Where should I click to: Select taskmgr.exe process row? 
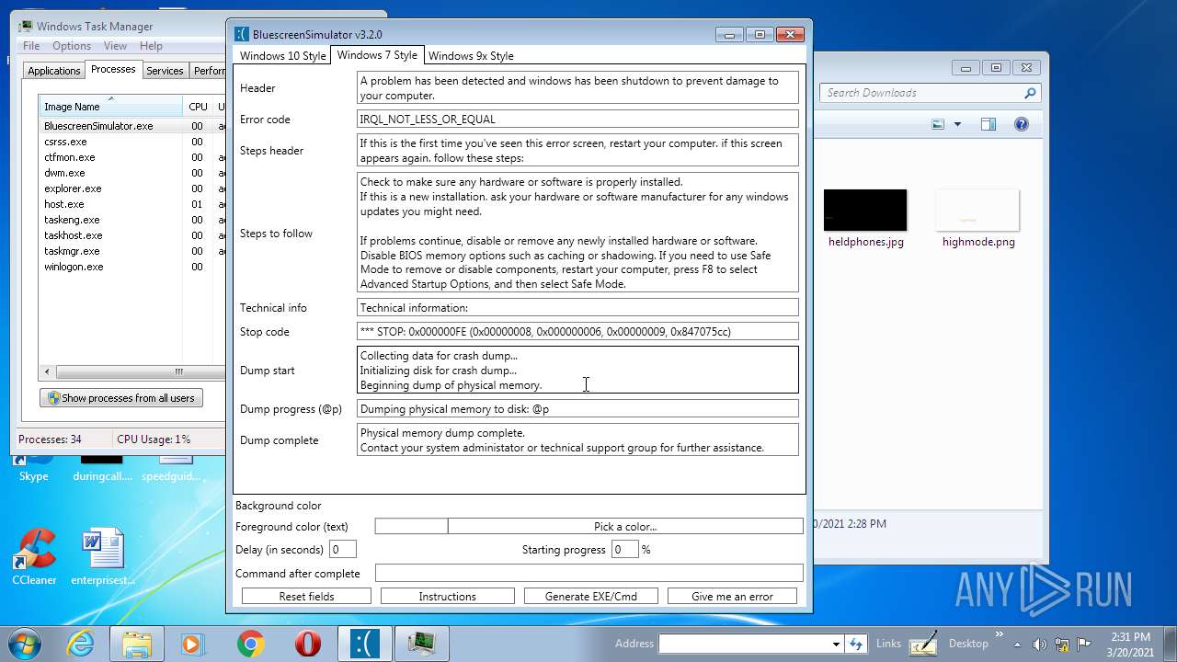coord(131,251)
